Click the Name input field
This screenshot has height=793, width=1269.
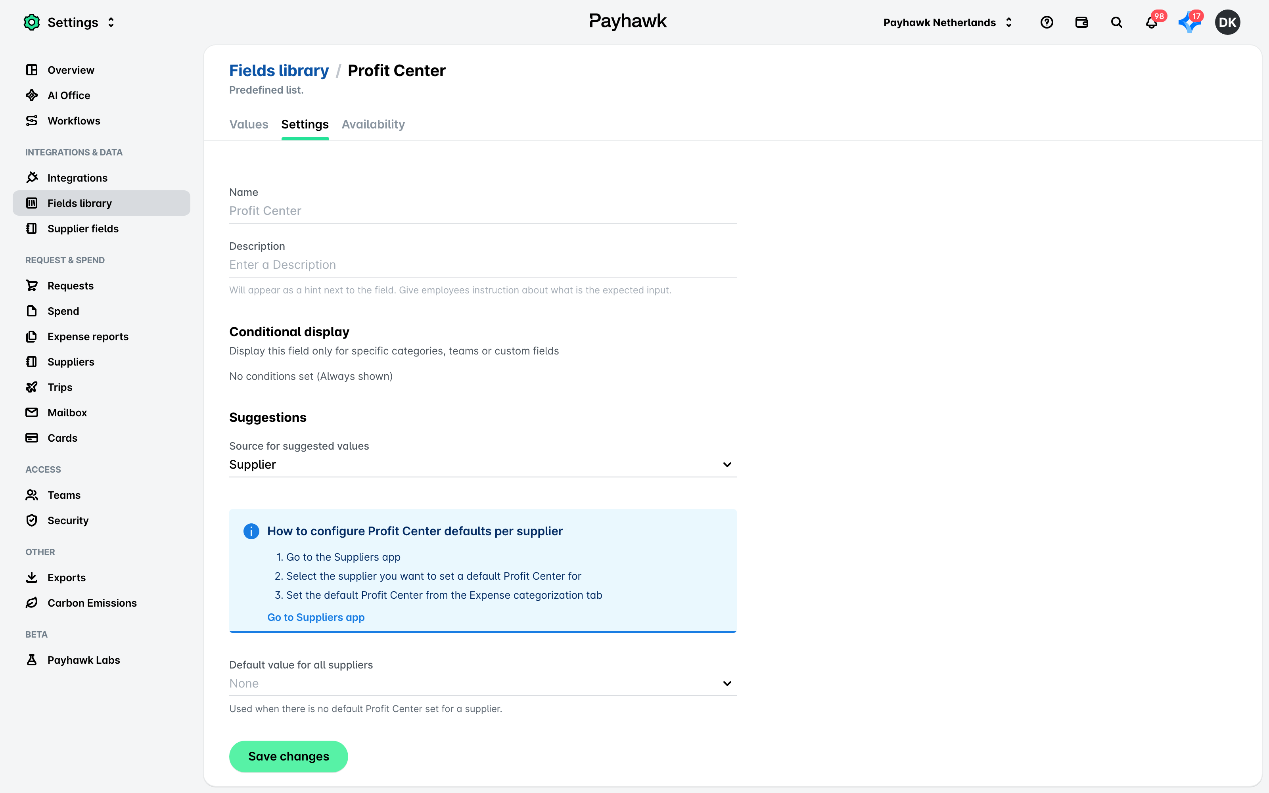point(483,211)
